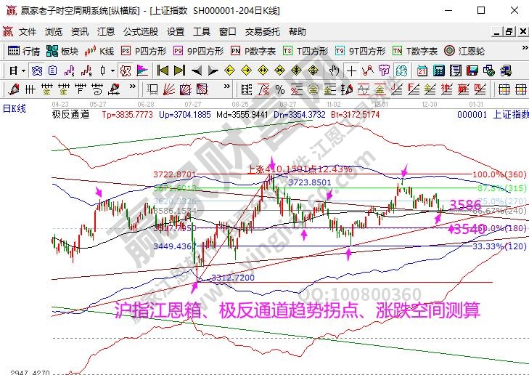Launch the 江恩轮 Gann wheel

point(464,51)
